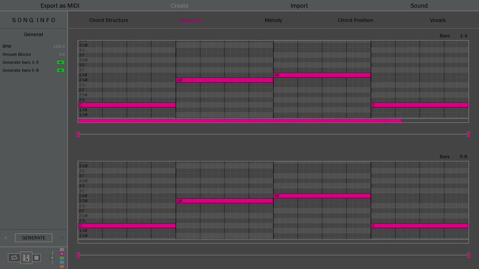Pause playback with the pause button
The height and width of the screenshot is (269, 479).
click(26, 258)
